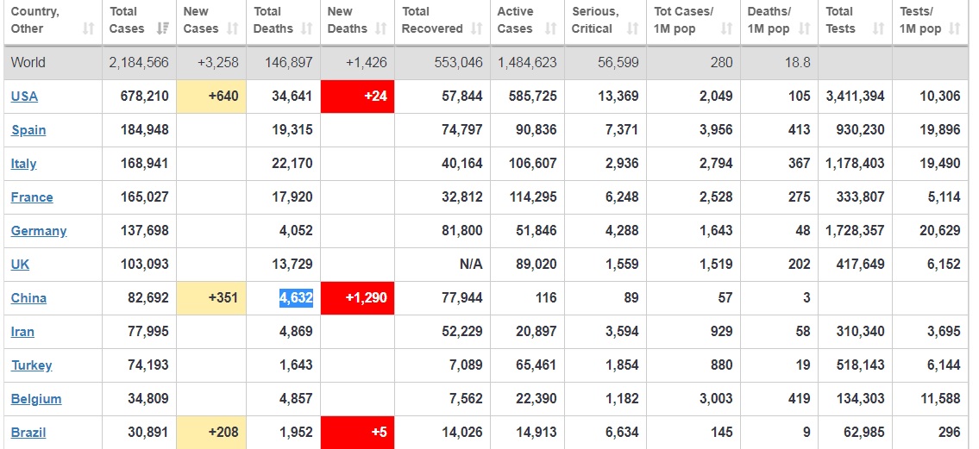979x449 pixels.
Task: Sort Serious, Critical column with arrow icon
Action: click(633, 29)
